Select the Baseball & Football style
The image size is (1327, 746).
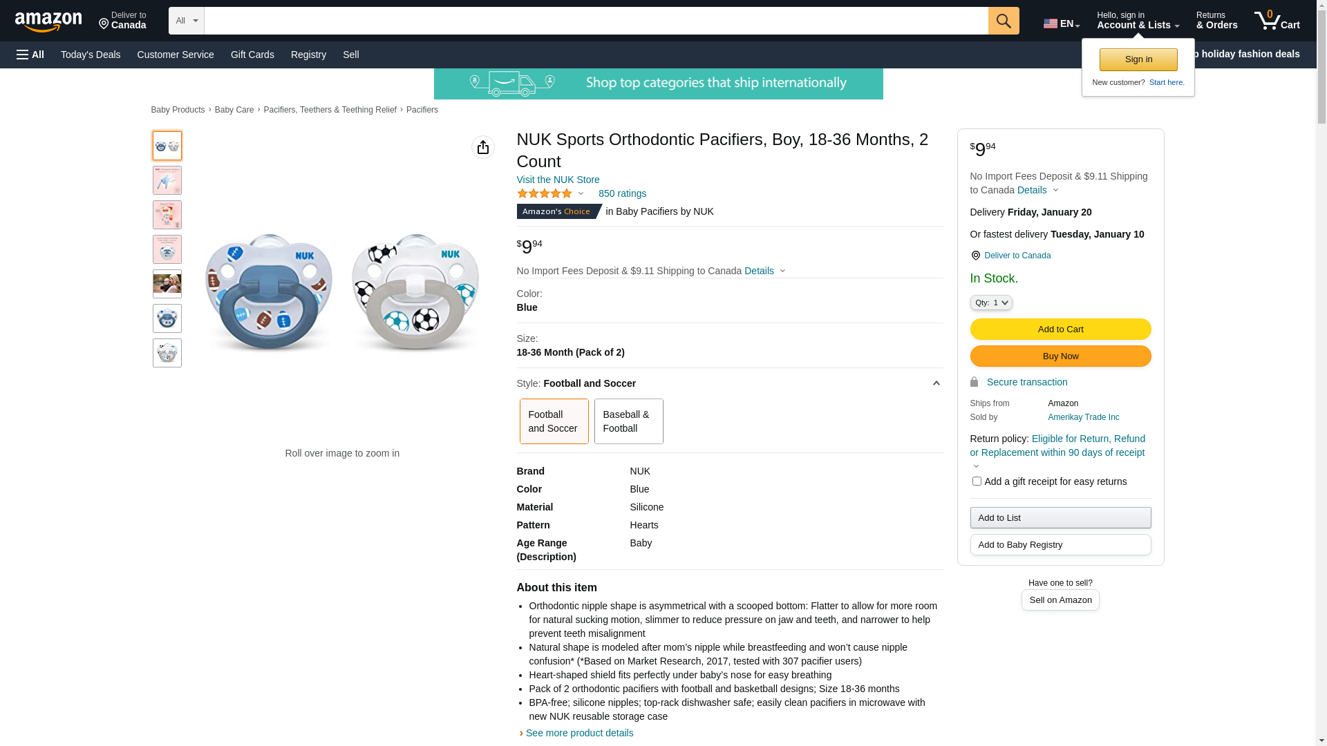tap(628, 421)
